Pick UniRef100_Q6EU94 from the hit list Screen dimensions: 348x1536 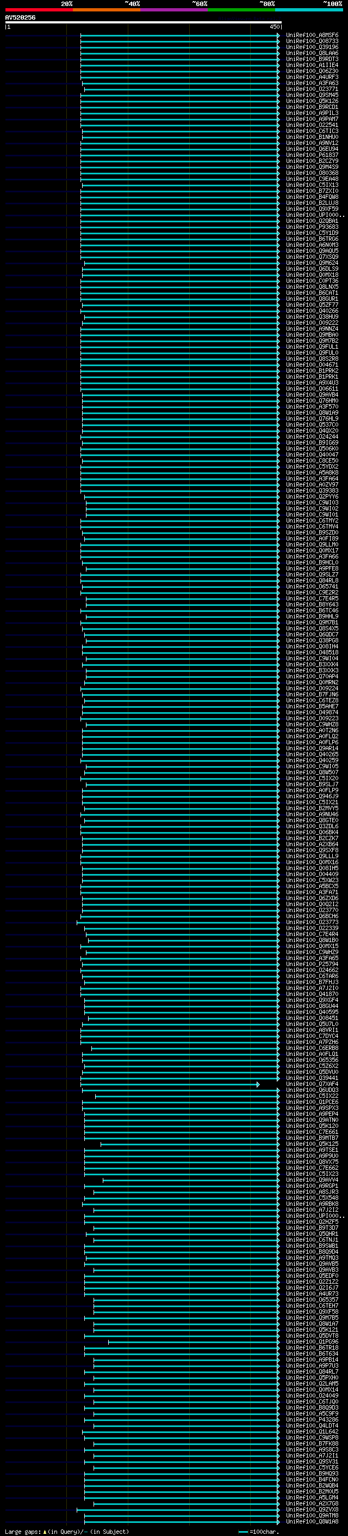[312, 148]
